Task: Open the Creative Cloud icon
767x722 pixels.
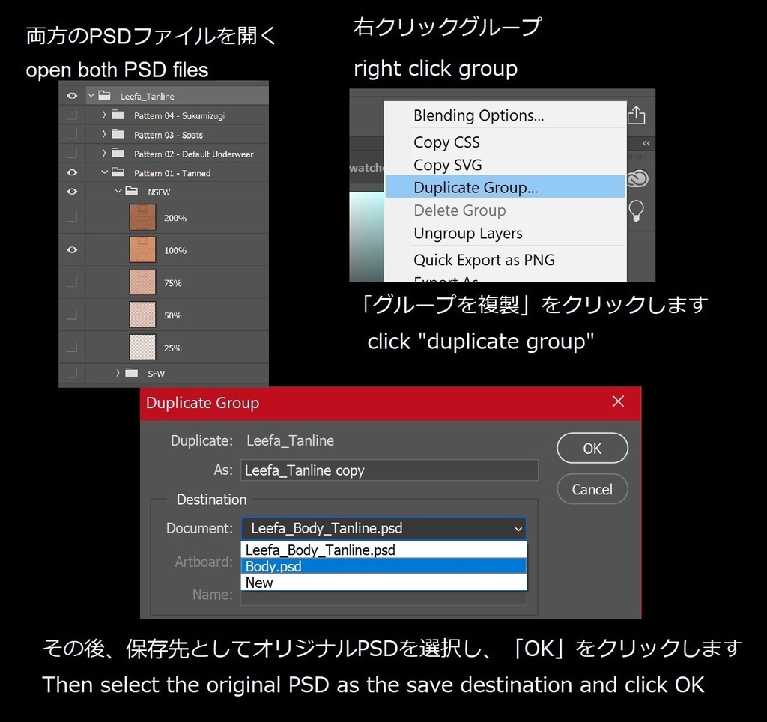Action: [x=637, y=178]
